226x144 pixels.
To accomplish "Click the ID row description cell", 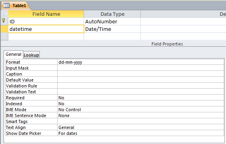I will pos(183,21).
